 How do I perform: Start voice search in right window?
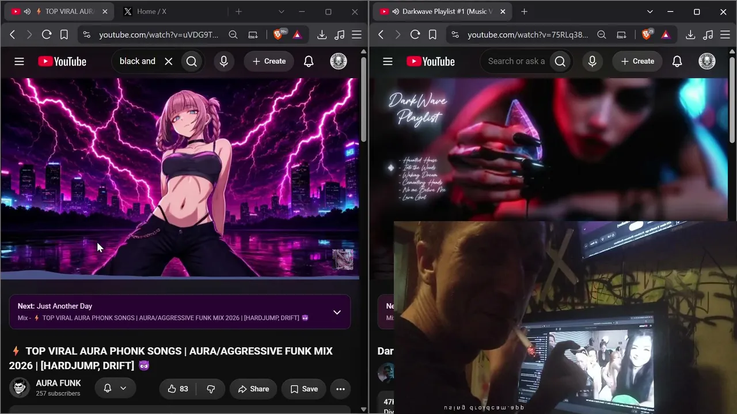pos(592,62)
